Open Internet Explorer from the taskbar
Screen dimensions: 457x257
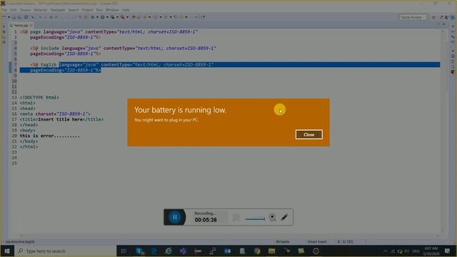pos(169,251)
